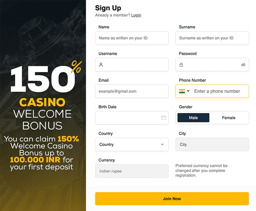Select Male gender option
Screen dimensions: 256x211
tap(193, 118)
